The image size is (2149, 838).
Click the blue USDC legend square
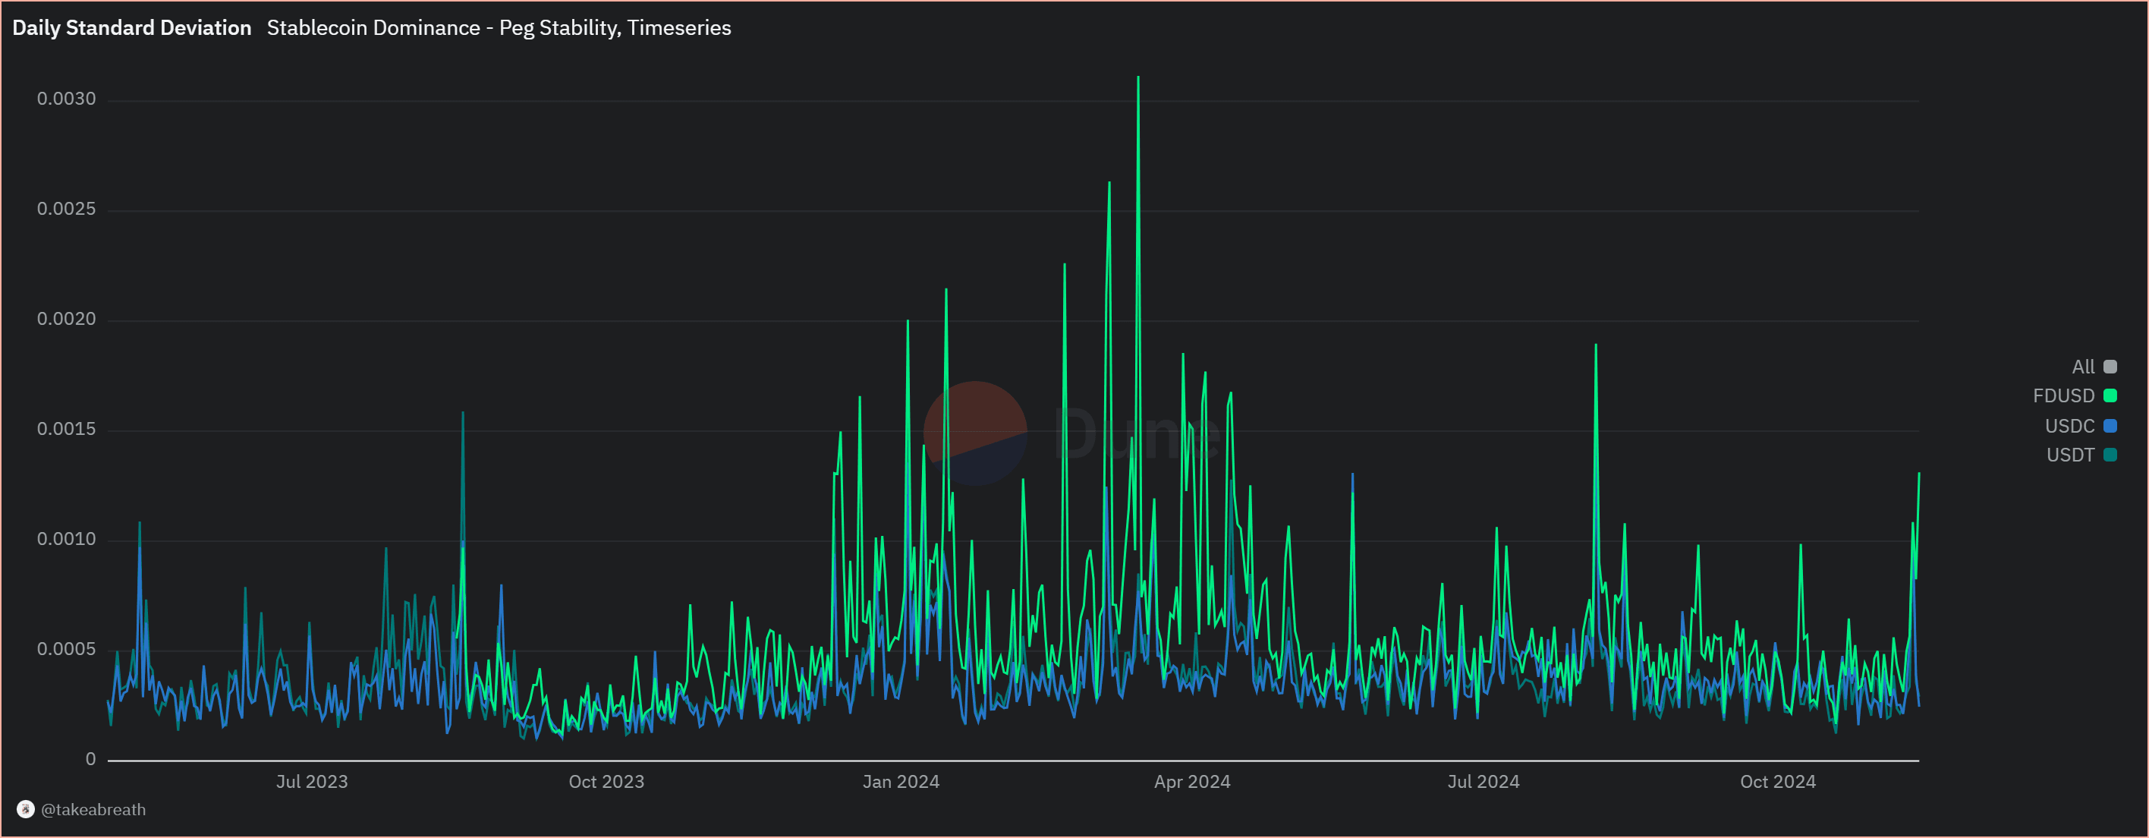2110,426
